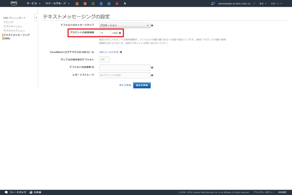Screen dimensions: 292x195
Task: Click the globe language icon
Action: click(x=31, y=193)
